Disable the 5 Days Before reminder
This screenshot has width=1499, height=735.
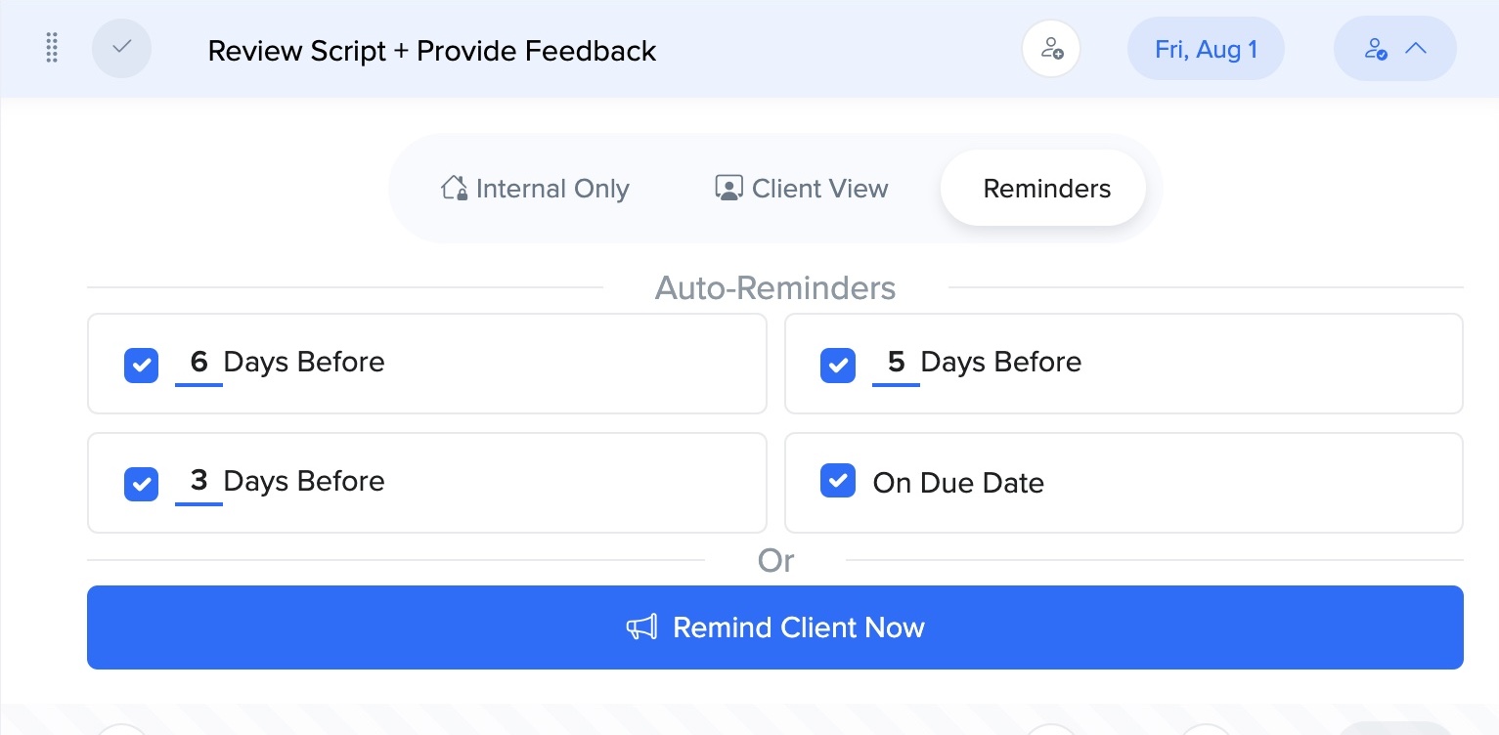838,365
